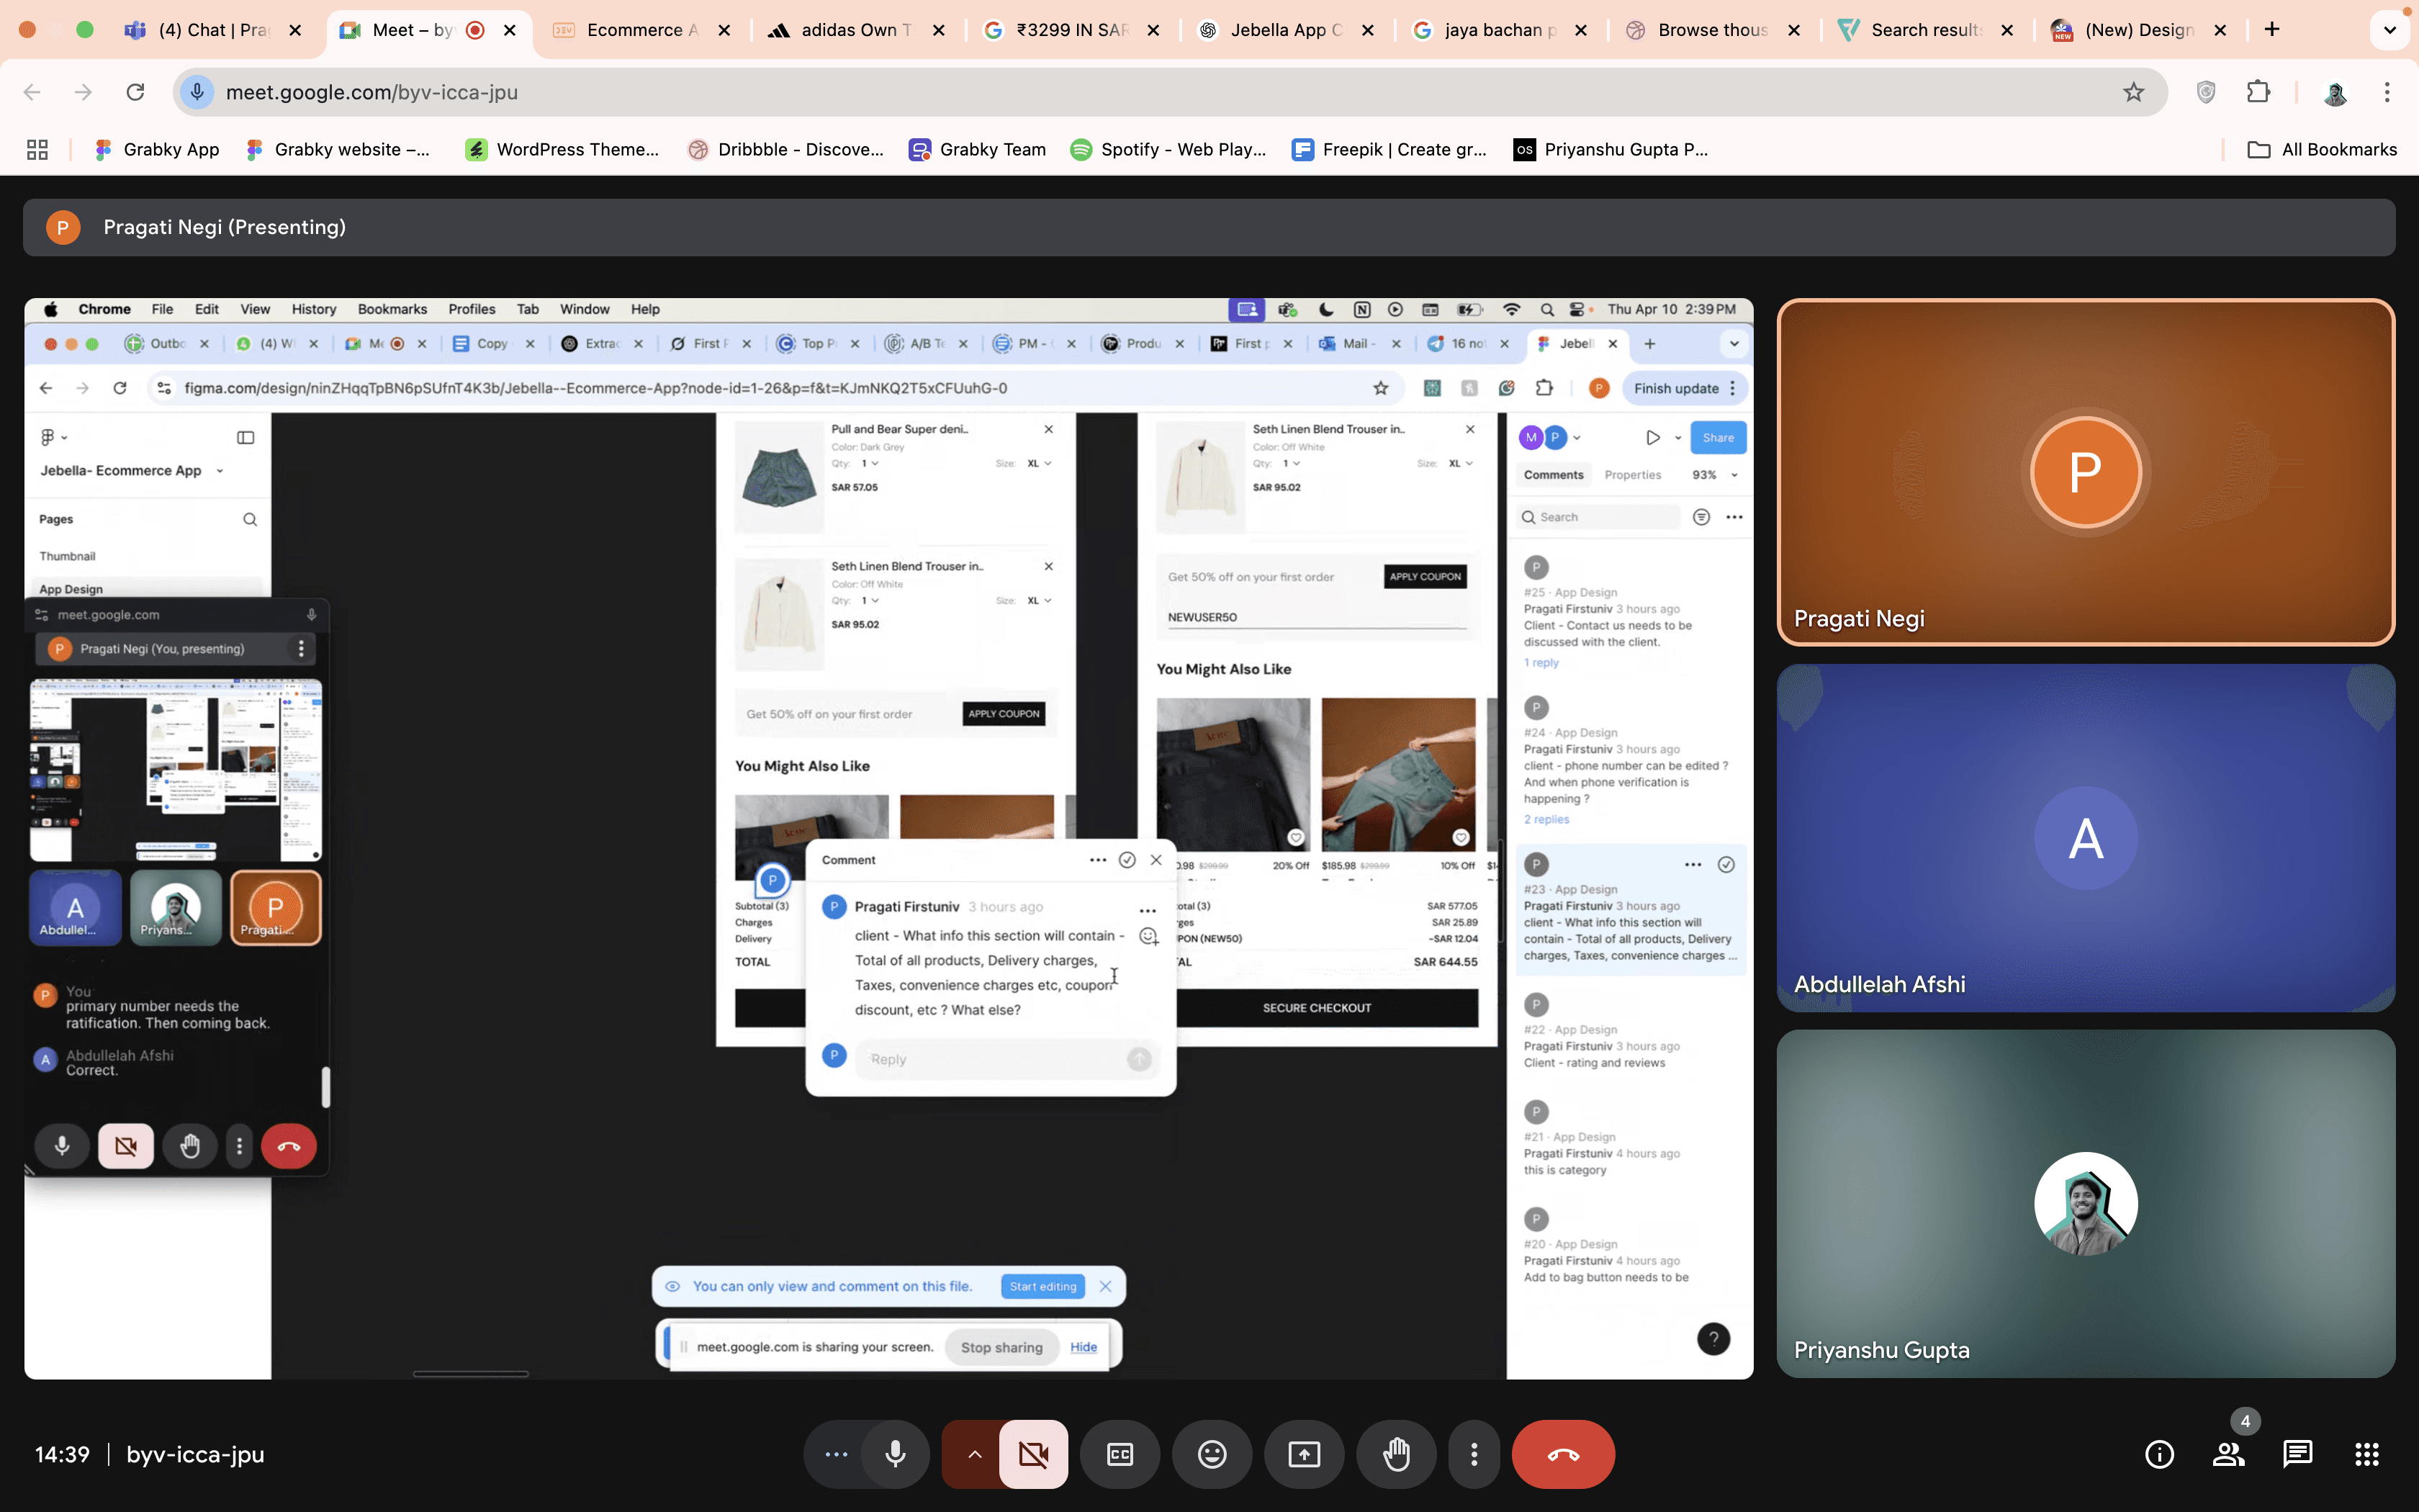Open the Chrome extensions puzzle icon
Screen dimensions: 2419x1512
click(2258, 92)
